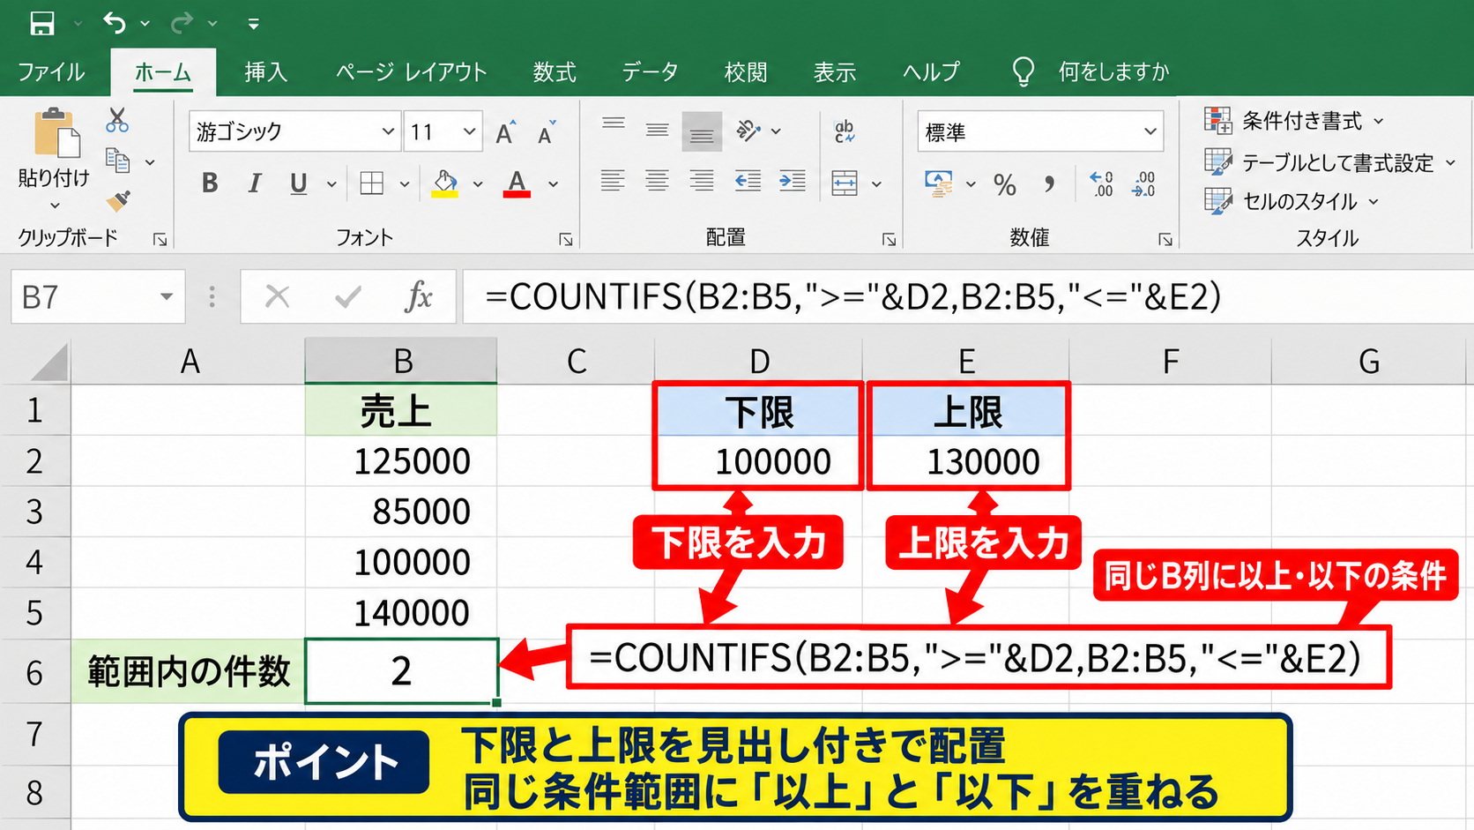1474x830 pixels.
Task: Toggle bold formatting
Action: point(210,183)
